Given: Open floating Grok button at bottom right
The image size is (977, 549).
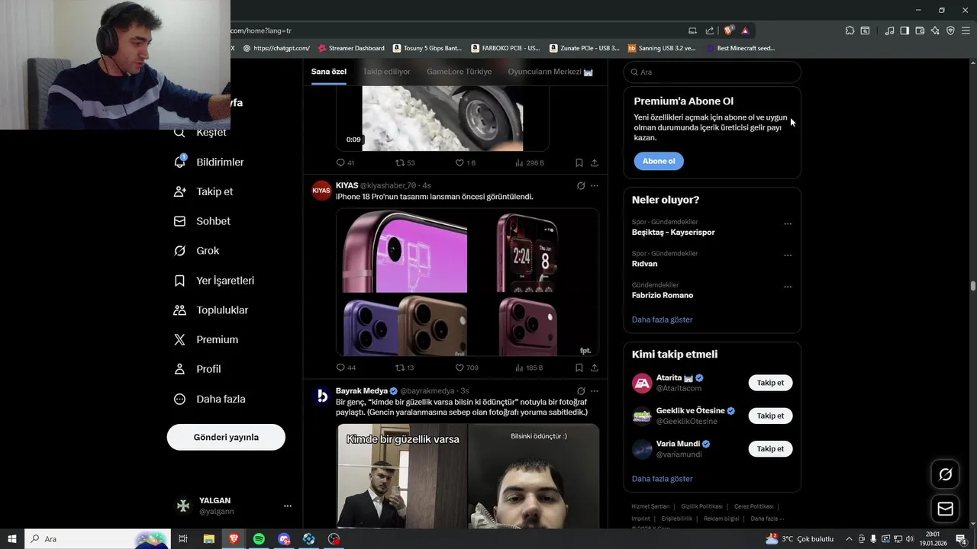Looking at the screenshot, I should [946, 474].
